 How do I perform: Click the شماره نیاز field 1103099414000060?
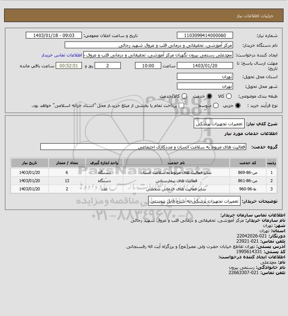pos(205,35)
